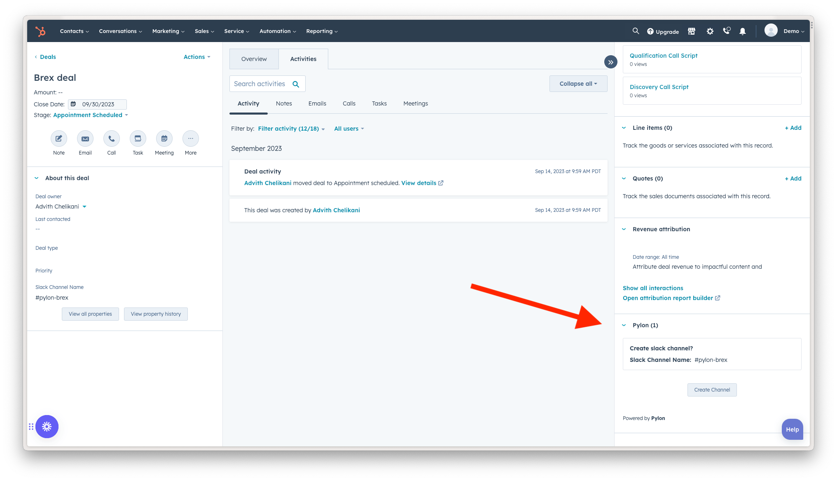Click the Create Channel button
The image size is (837, 481).
coord(712,390)
